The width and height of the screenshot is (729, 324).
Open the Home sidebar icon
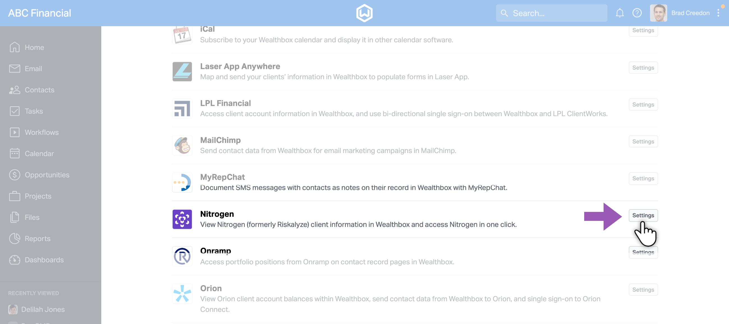[15, 47]
